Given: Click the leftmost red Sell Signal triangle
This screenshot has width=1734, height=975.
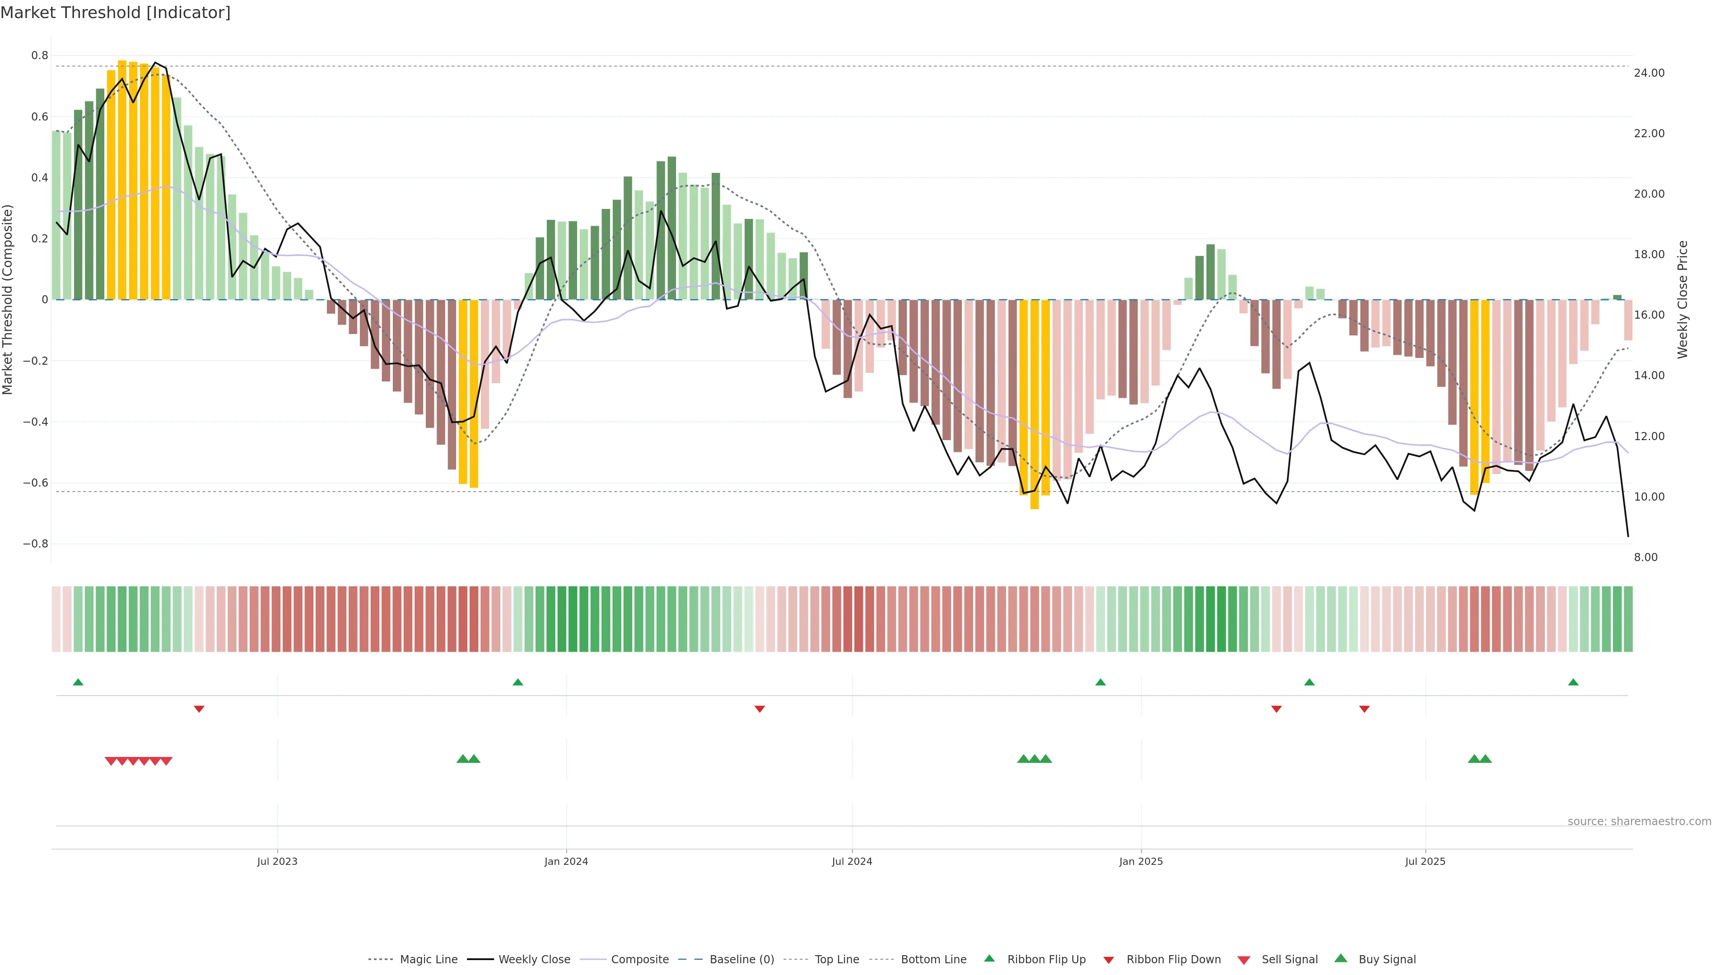Looking at the screenshot, I should click(x=111, y=761).
